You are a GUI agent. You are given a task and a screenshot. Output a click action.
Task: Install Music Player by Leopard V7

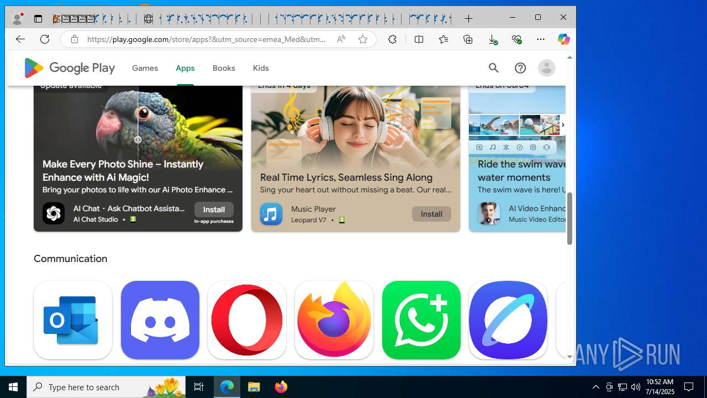click(431, 214)
